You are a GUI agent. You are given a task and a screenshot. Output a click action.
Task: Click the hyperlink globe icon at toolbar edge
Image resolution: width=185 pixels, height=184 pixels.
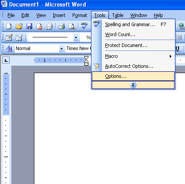click(x=182, y=26)
